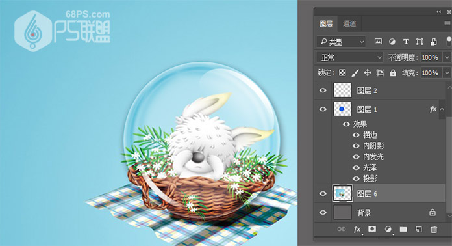Screen dimensions: 452x246
Task: Open the 不透明度 opacity slider arrow
Action: point(447,57)
